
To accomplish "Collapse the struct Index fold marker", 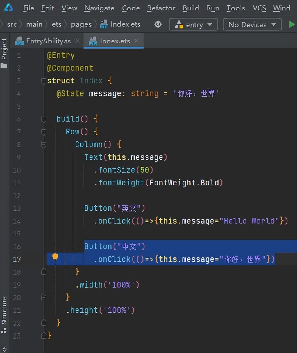I will pos(44,81).
